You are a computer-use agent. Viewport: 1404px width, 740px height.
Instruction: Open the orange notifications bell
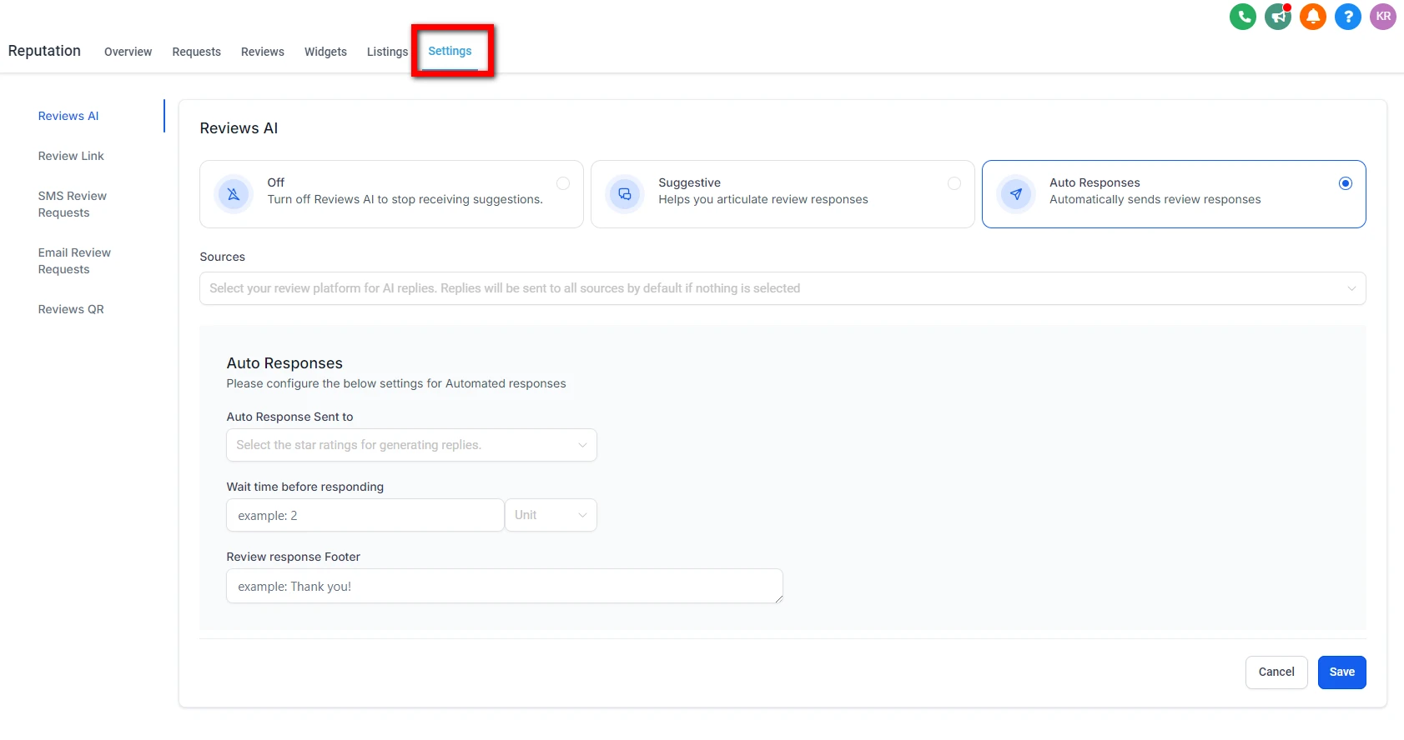click(1313, 17)
